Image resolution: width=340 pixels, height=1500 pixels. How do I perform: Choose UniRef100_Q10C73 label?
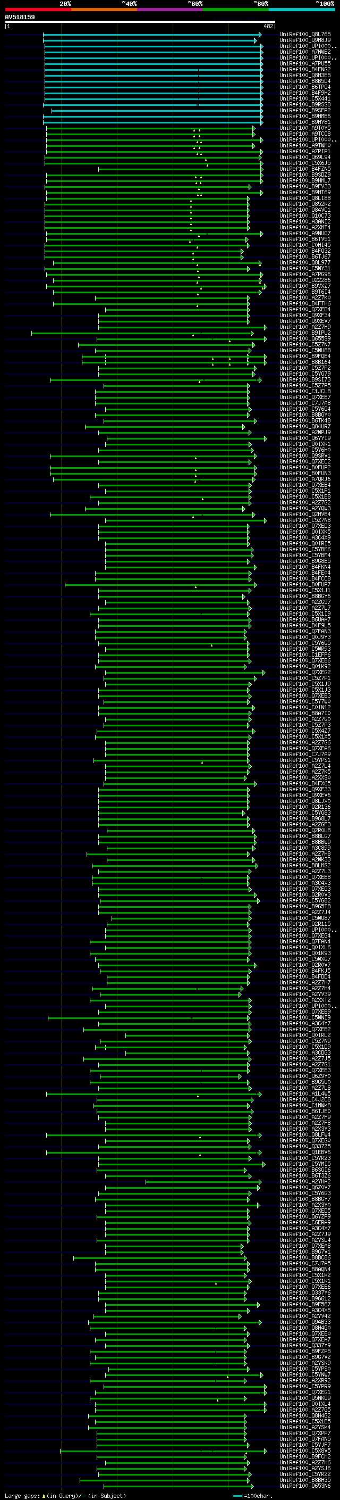point(305,216)
